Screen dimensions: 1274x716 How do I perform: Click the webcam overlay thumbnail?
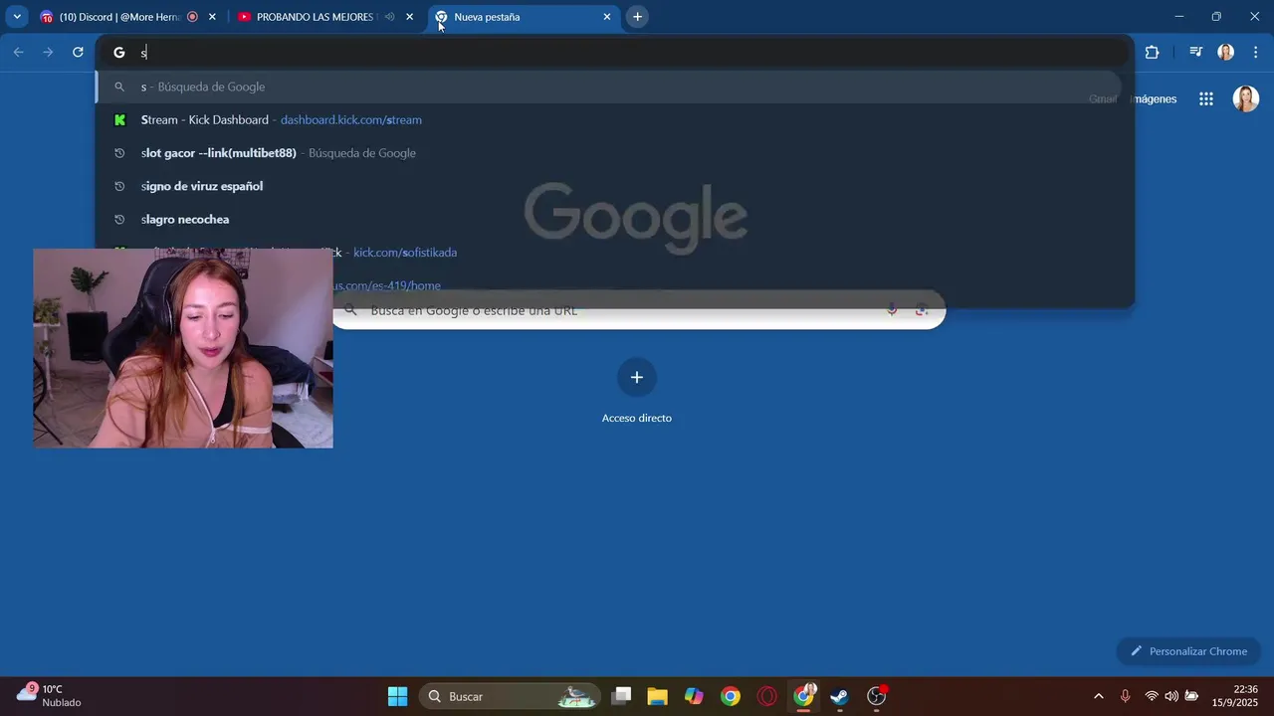pos(183,348)
